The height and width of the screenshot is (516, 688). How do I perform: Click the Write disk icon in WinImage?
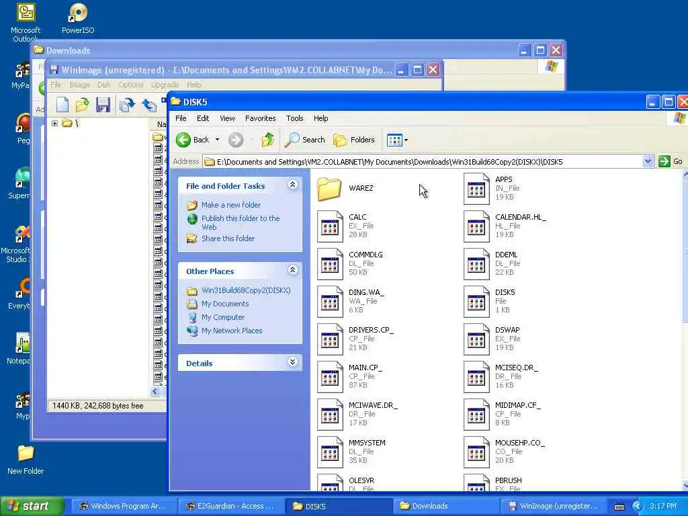tap(150, 104)
